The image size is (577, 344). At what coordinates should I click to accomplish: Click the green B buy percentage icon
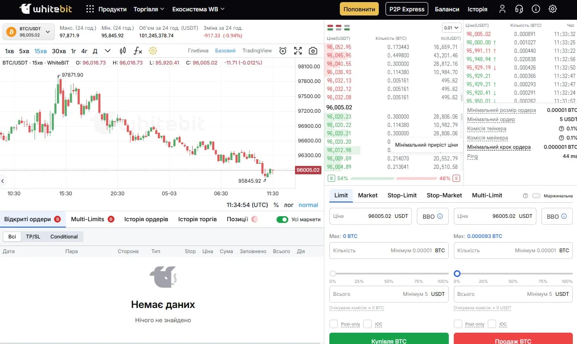click(x=331, y=178)
